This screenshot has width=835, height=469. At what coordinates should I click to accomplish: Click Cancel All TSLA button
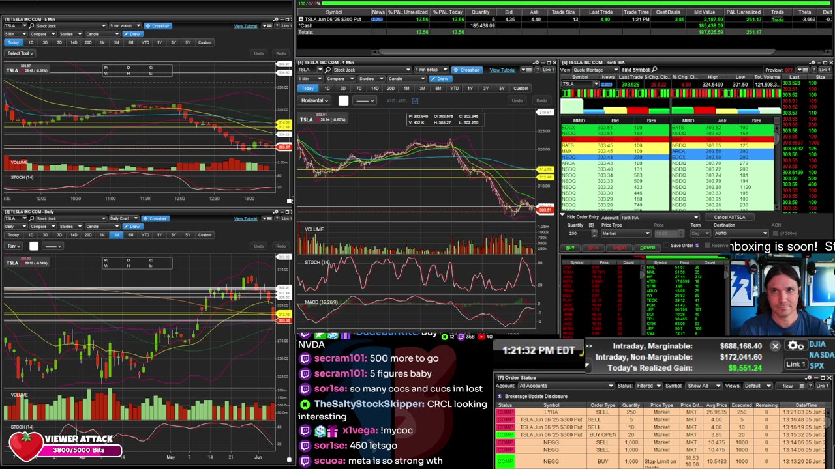[x=729, y=217]
